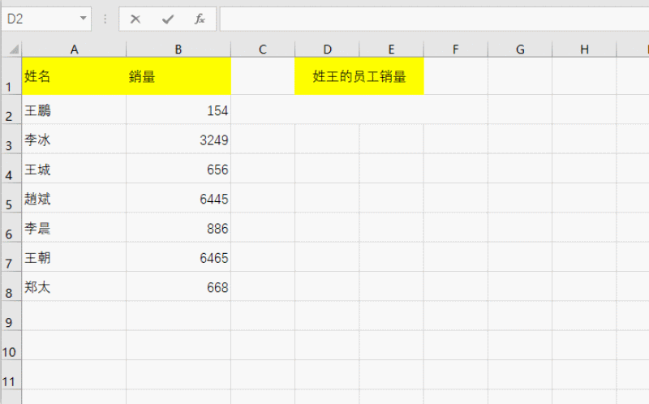The width and height of the screenshot is (649, 404).
Task: Select row 1 header
Action: (x=11, y=76)
